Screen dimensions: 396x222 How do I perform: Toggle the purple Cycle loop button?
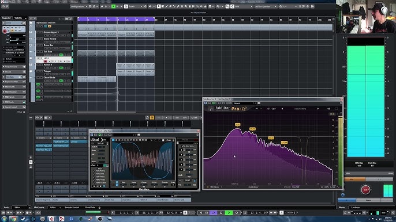(x=214, y=213)
